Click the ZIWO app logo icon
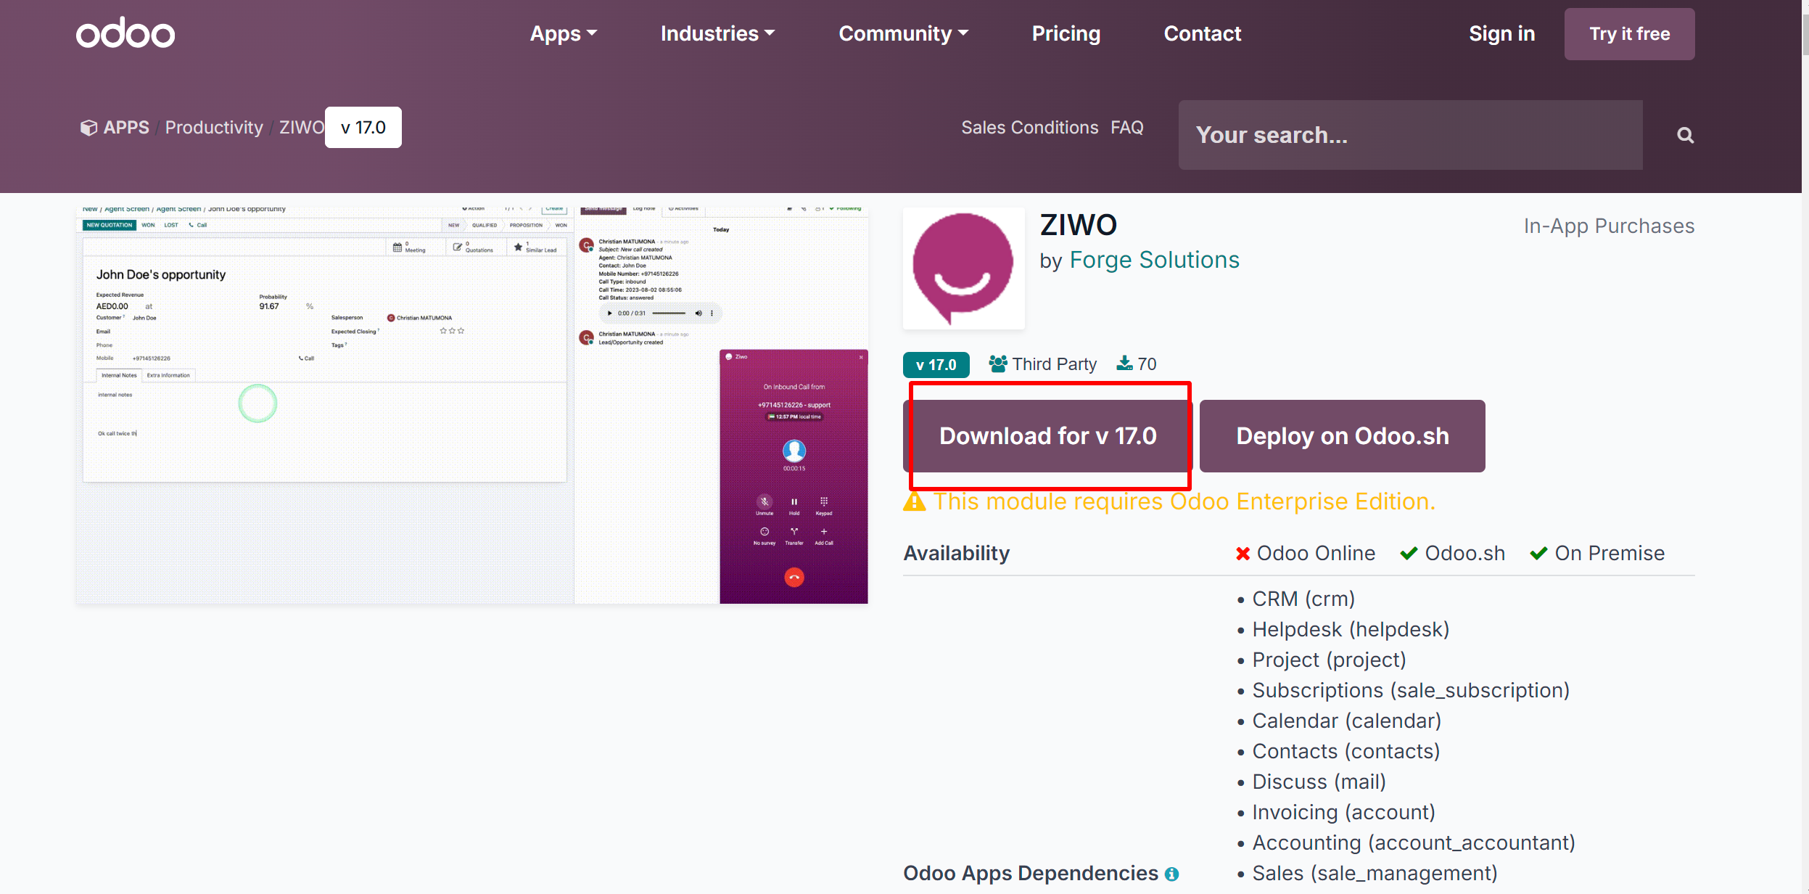 pos(964,268)
